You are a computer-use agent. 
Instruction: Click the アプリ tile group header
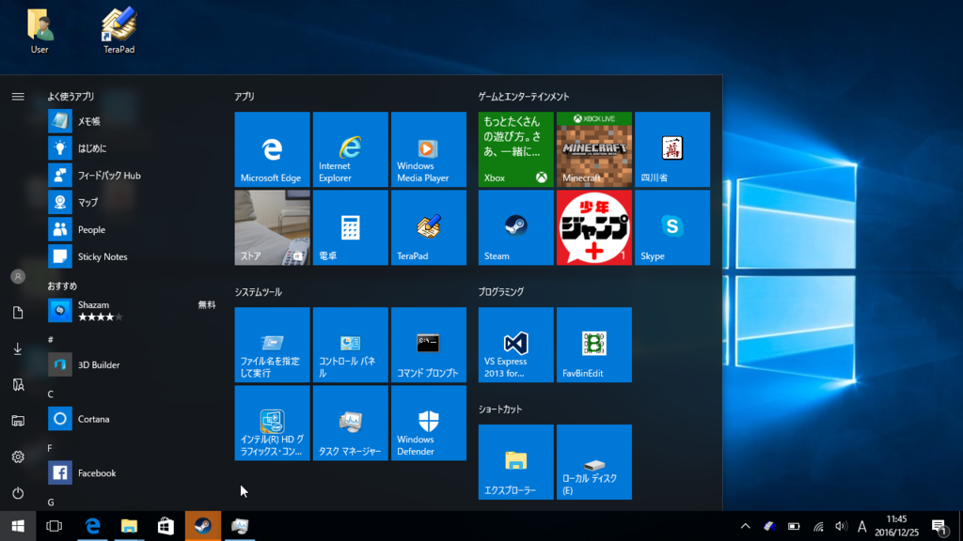click(244, 97)
